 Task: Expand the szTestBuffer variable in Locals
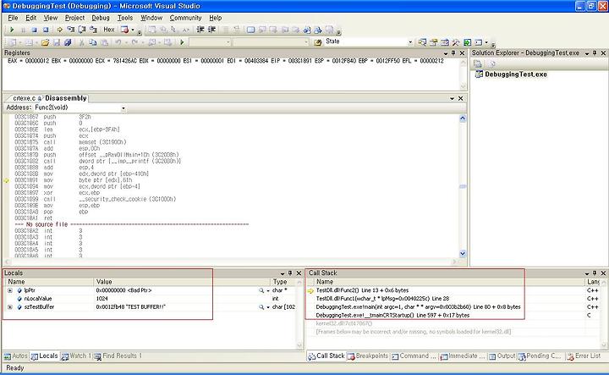(10, 307)
